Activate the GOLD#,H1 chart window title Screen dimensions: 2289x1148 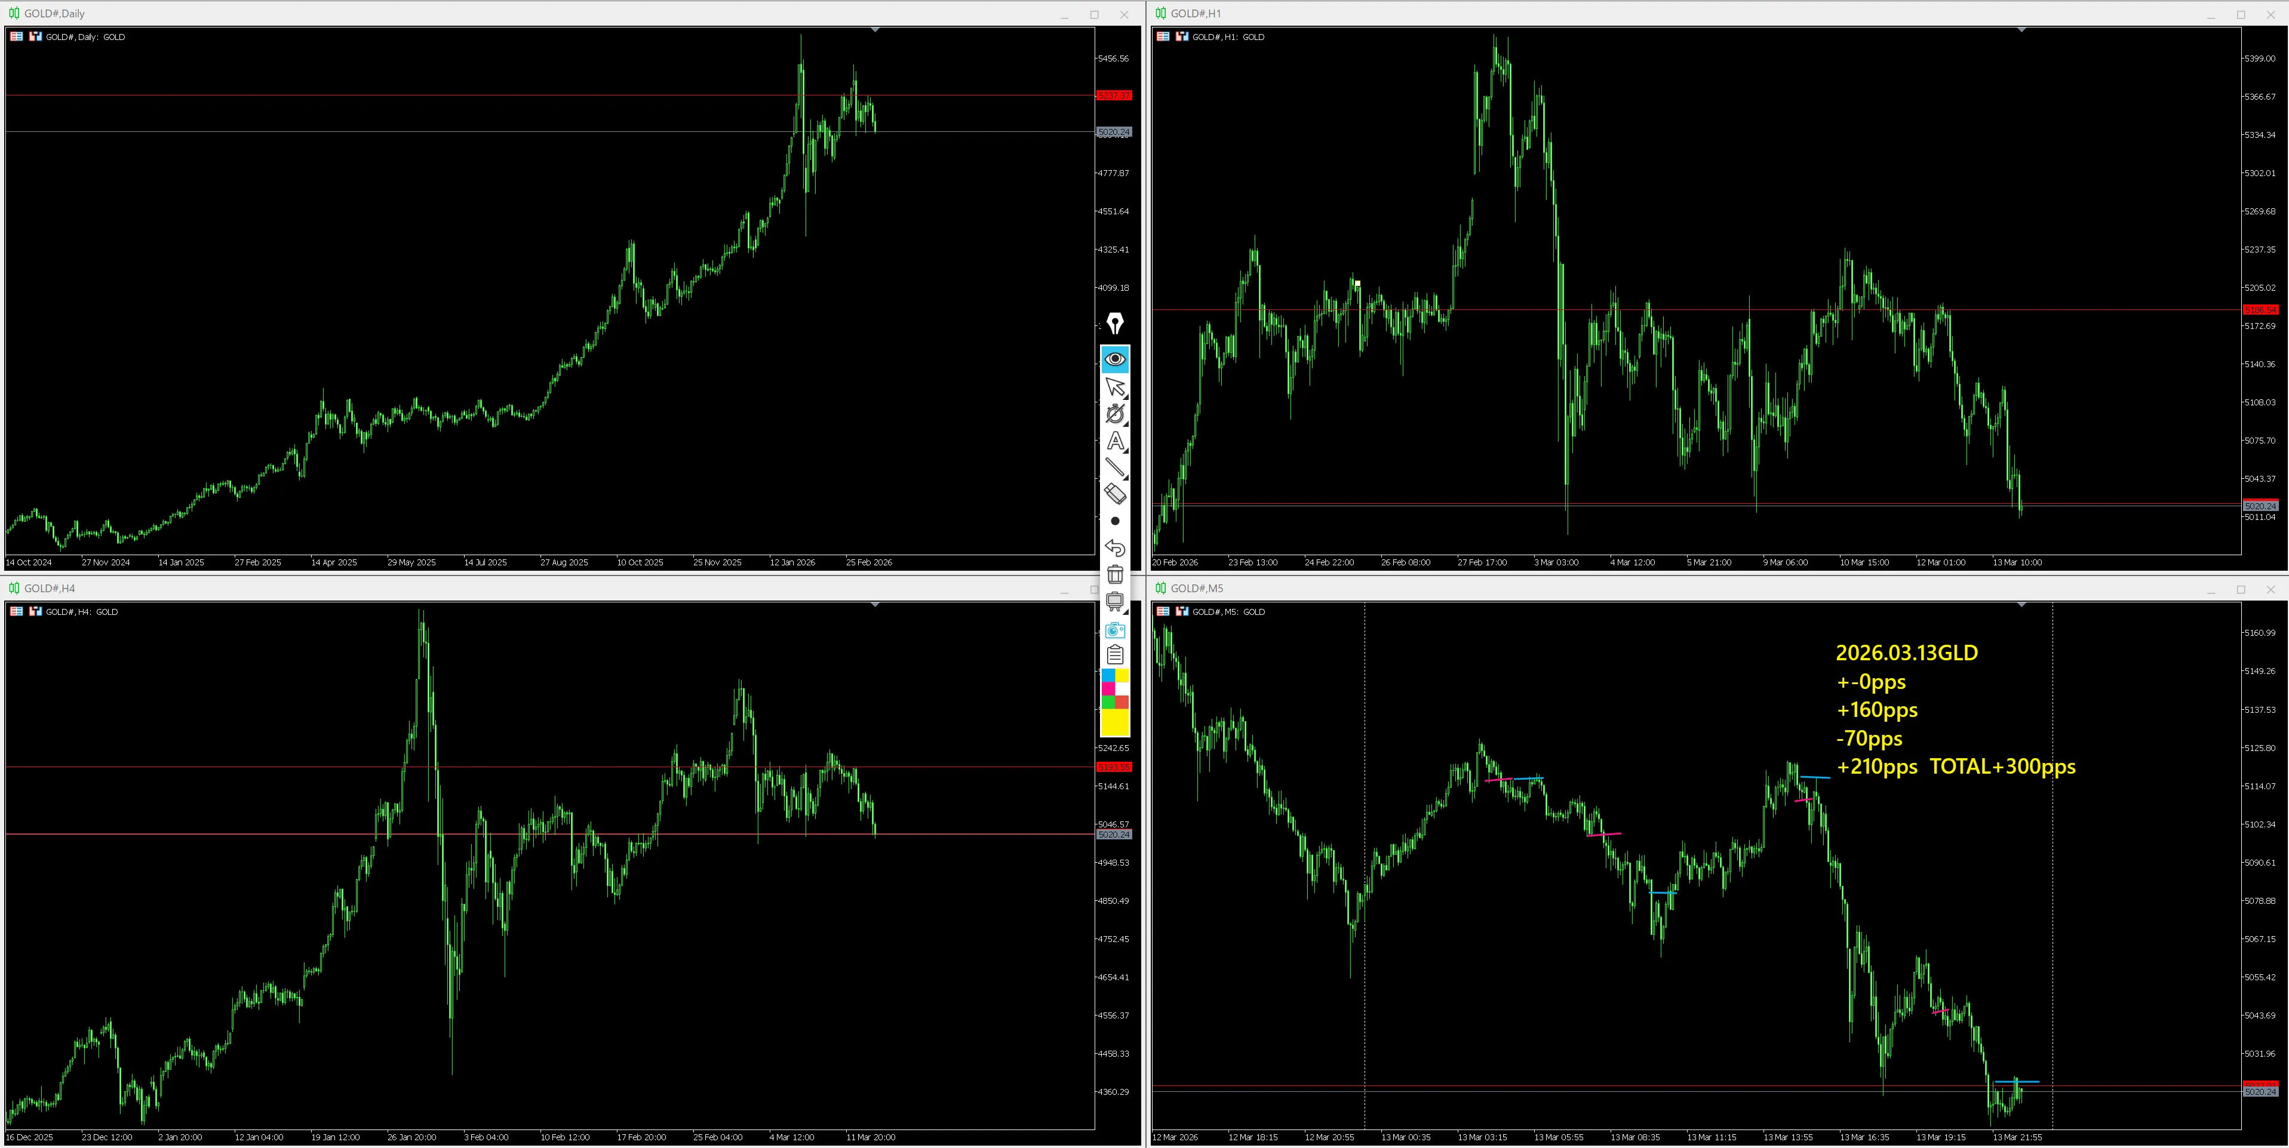[1195, 13]
